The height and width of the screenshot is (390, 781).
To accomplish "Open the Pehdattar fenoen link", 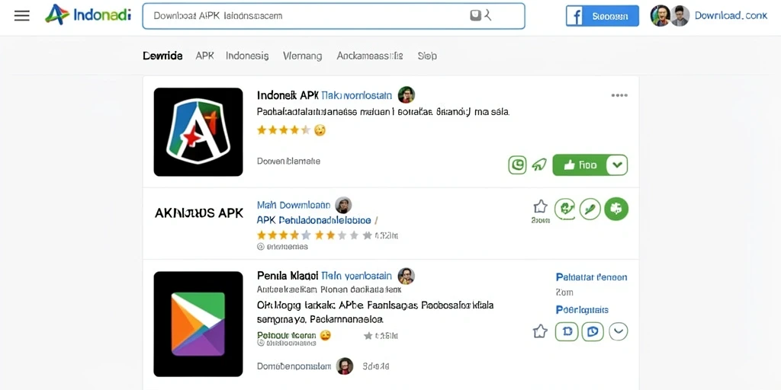I will pyautogui.click(x=591, y=277).
